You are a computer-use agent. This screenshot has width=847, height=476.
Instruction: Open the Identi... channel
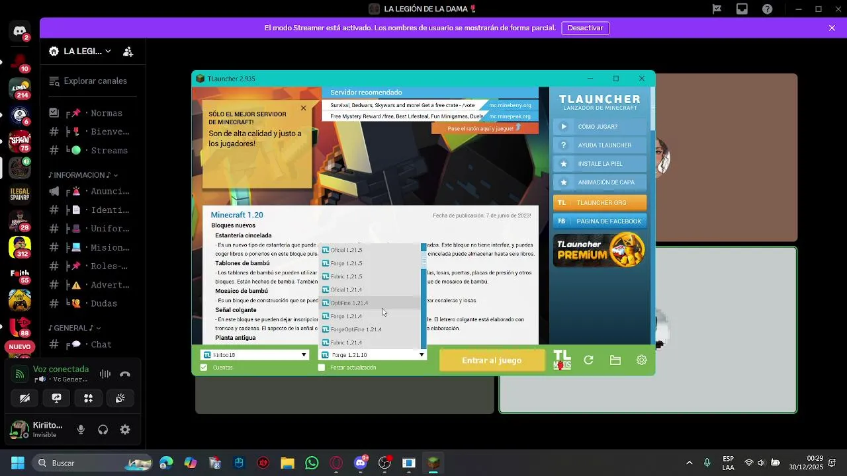[93, 210]
